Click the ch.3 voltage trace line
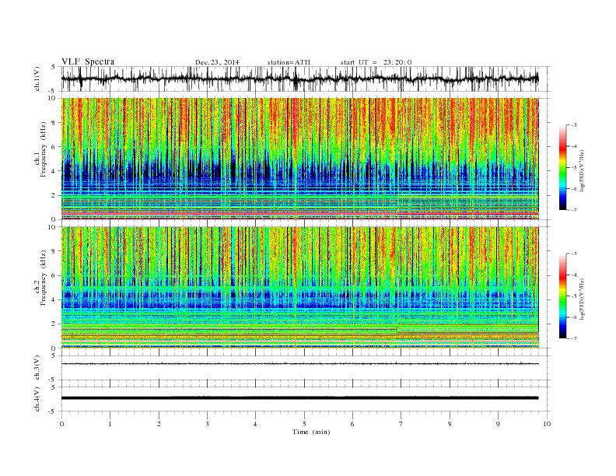 tap(299, 364)
